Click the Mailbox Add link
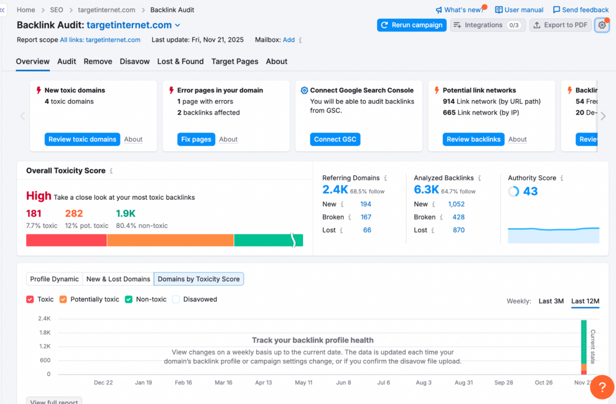 (x=289, y=40)
